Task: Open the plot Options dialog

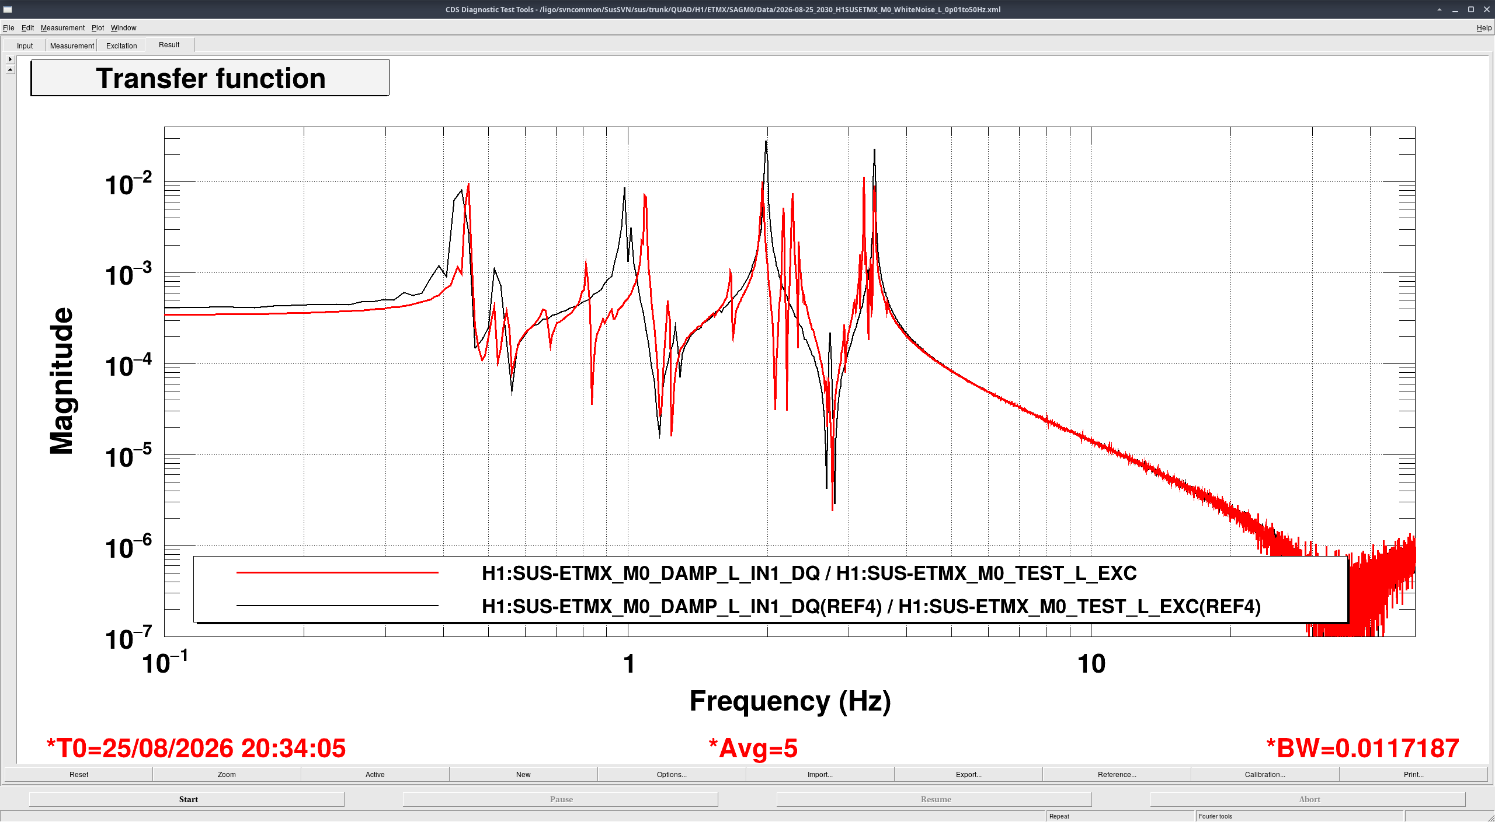Action: click(x=672, y=774)
